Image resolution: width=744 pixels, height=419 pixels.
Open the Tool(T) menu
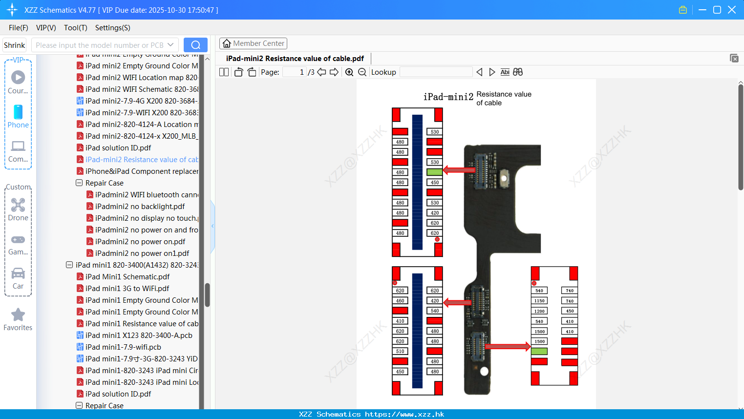tap(76, 28)
